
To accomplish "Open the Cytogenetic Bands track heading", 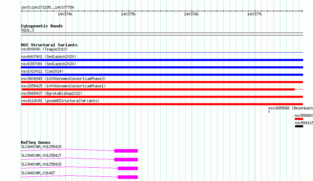I will click(42, 26).
